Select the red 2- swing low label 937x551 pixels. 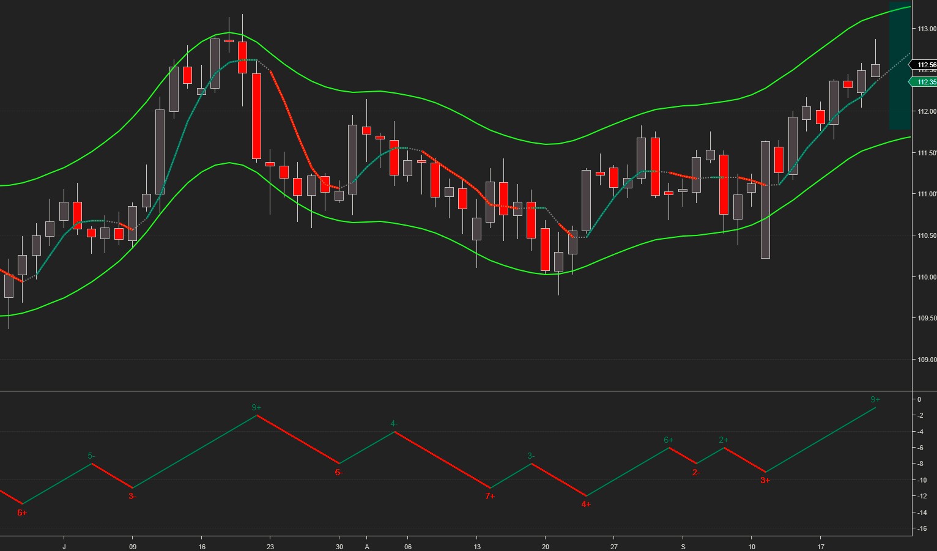(x=696, y=472)
